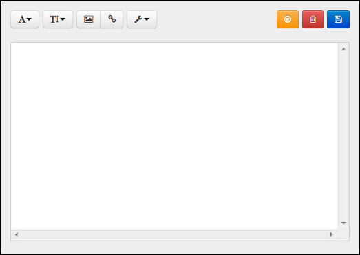Click the text size 'T' icon
The height and width of the screenshot is (255, 360).
(x=54, y=19)
